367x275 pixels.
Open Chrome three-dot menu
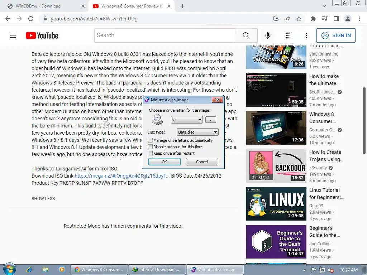pyautogui.click(x=359, y=19)
